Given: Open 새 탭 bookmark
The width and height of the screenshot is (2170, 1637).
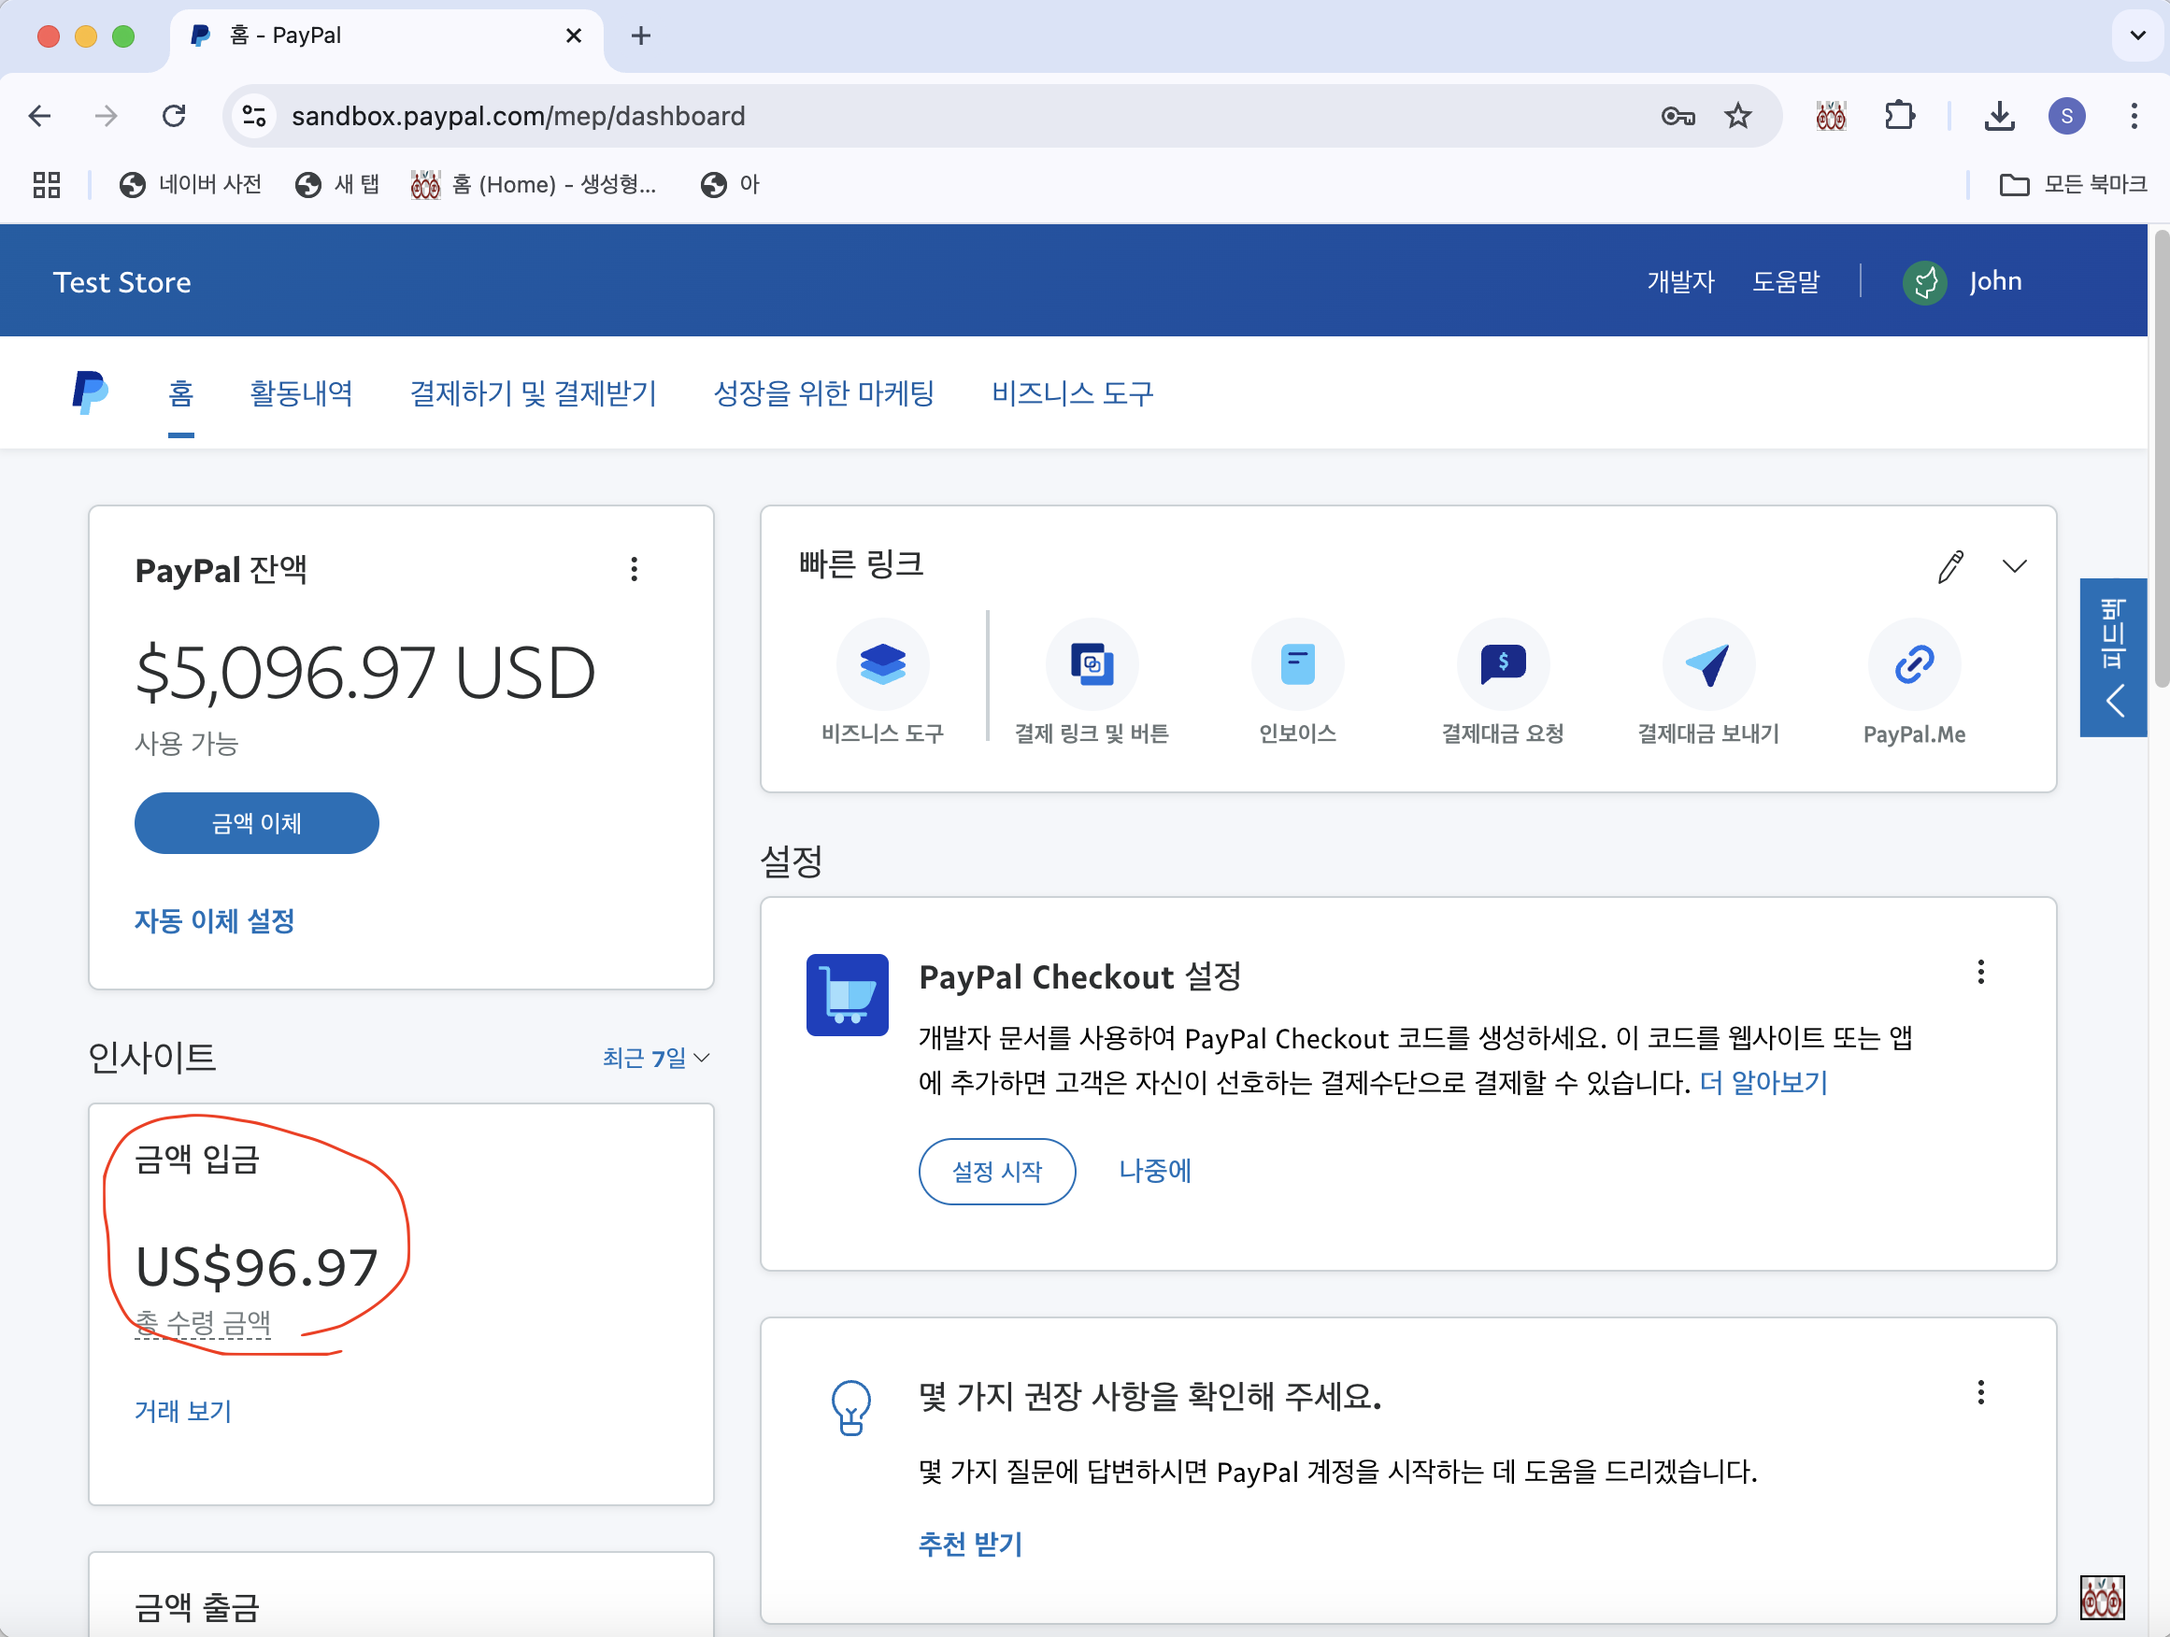Looking at the screenshot, I should click(x=336, y=184).
